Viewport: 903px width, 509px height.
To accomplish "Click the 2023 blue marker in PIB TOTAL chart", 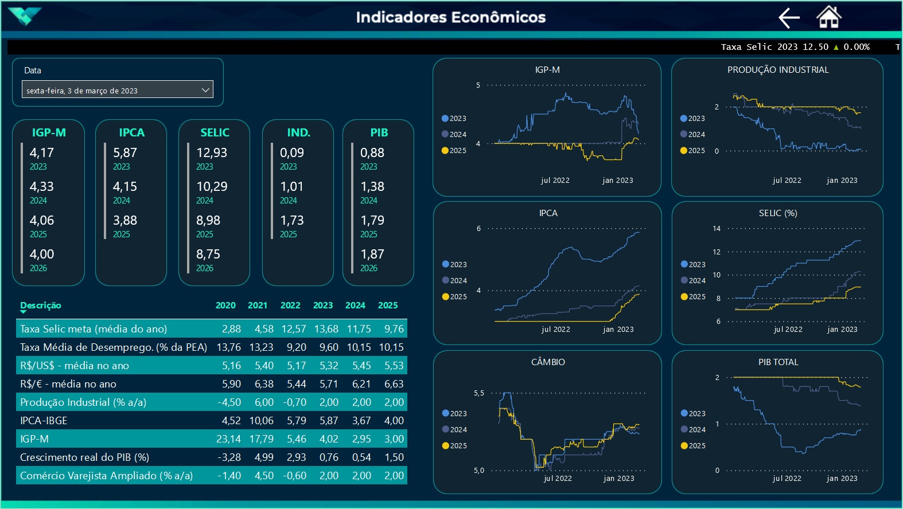I will [684, 414].
